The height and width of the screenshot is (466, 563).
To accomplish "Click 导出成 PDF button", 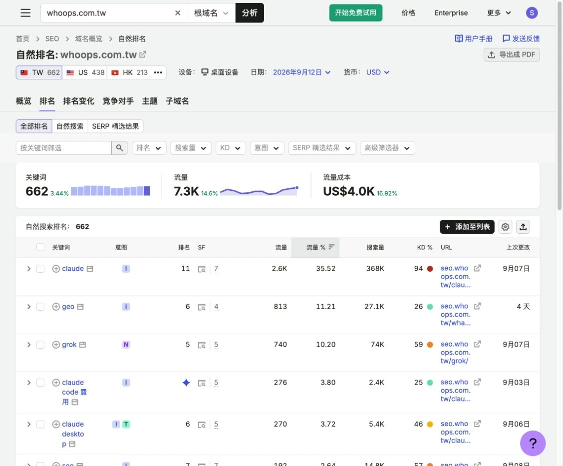I will [x=511, y=54].
